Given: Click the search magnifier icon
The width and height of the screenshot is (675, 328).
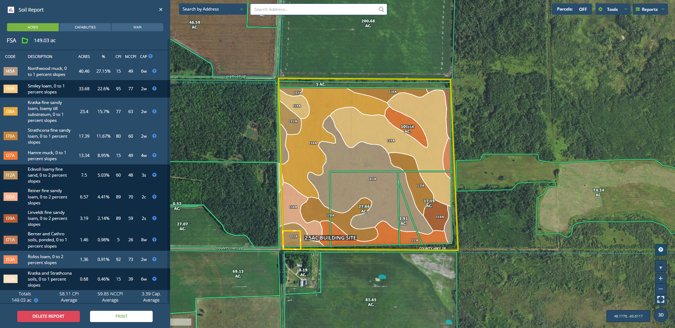Looking at the screenshot, I should pyautogui.click(x=381, y=9).
